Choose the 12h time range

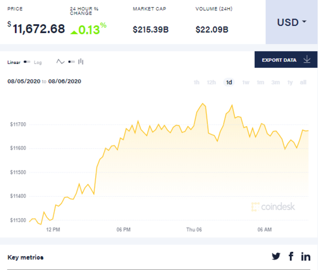(211, 82)
